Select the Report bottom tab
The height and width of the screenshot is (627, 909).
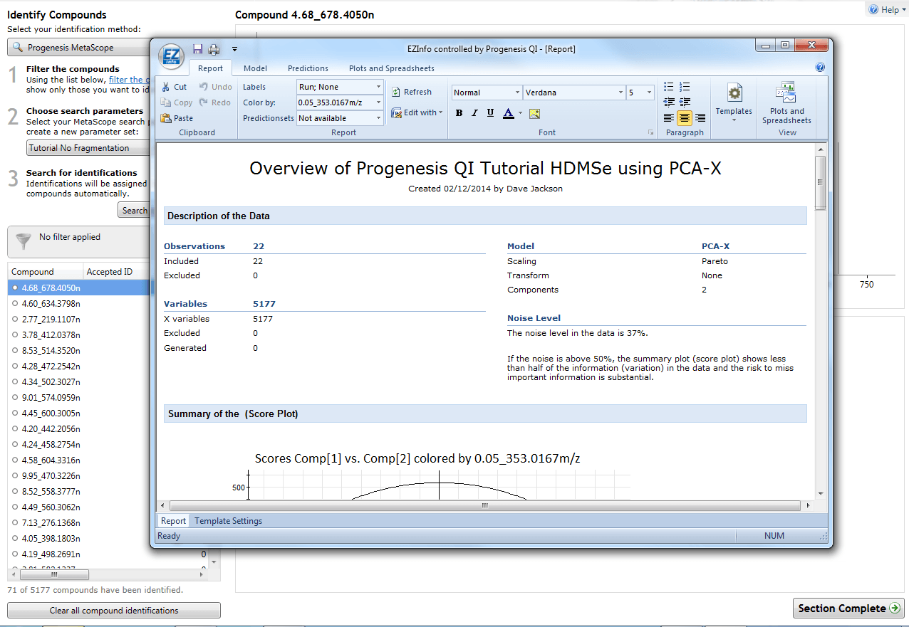point(173,521)
